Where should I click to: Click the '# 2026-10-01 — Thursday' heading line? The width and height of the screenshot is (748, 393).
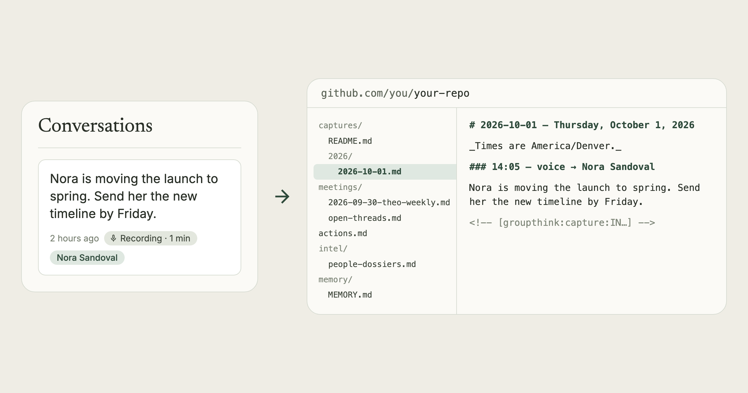[x=582, y=125]
